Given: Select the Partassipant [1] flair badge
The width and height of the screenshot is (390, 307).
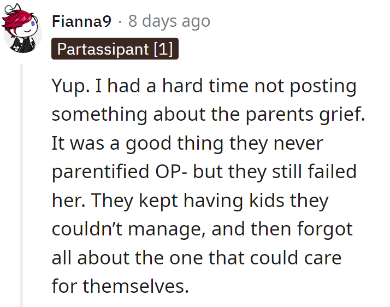Looking at the screenshot, I should pos(115,50).
